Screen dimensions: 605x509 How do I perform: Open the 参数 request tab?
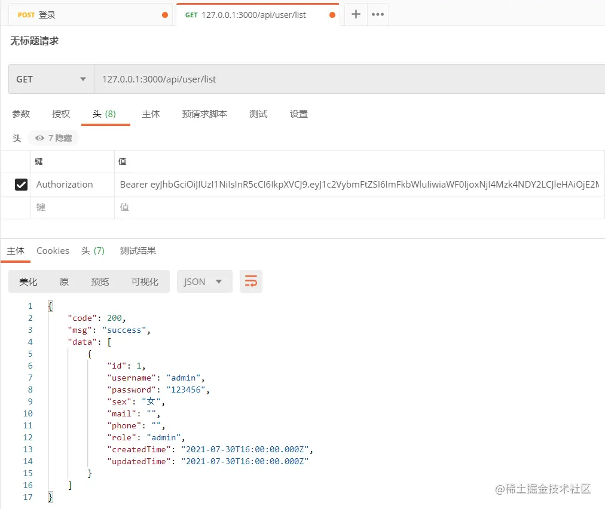(x=21, y=114)
